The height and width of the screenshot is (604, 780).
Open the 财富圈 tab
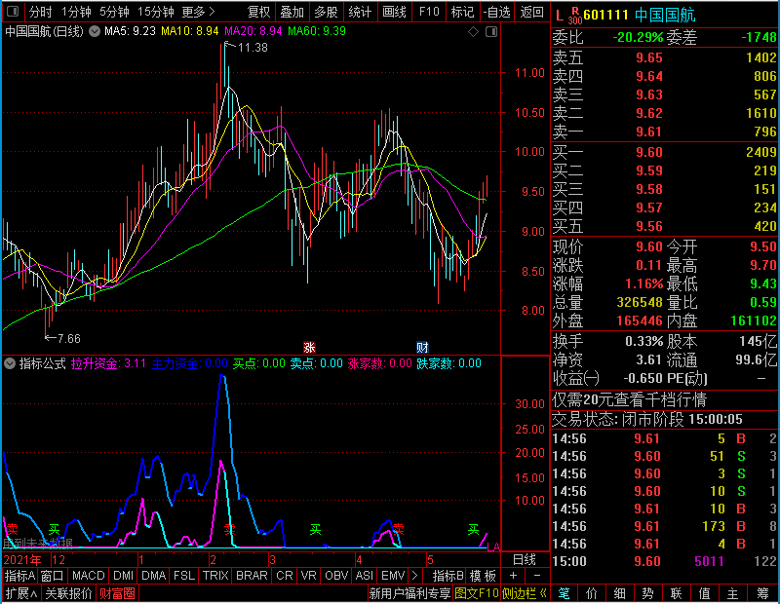click(117, 593)
